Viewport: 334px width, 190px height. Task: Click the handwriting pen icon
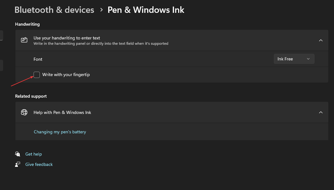click(x=24, y=40)
